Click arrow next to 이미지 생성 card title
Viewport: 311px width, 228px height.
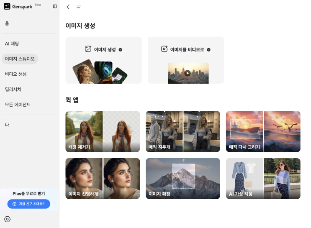121,50
